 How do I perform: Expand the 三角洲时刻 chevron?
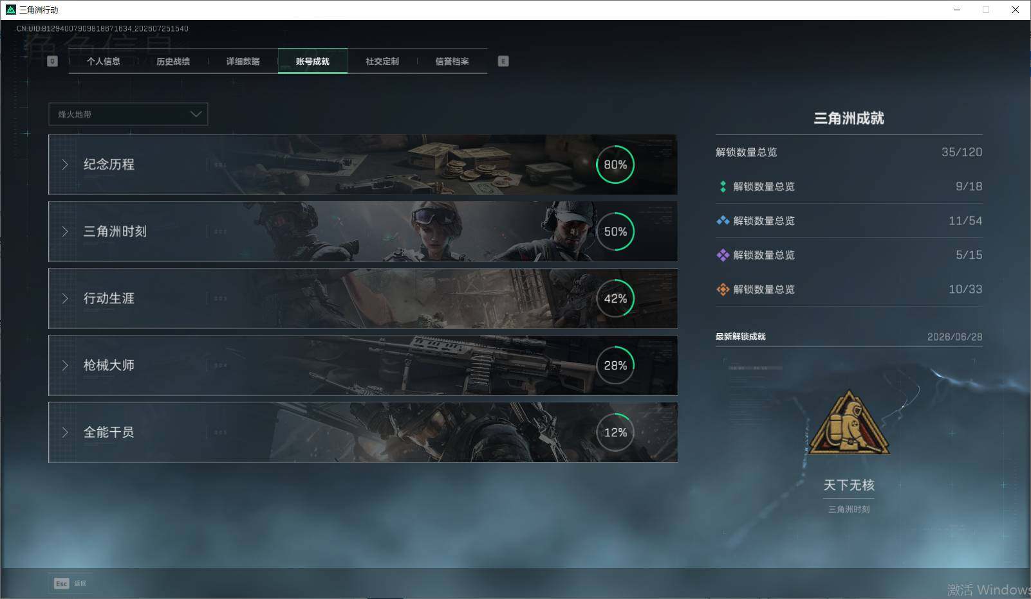[x=65, y=231]
